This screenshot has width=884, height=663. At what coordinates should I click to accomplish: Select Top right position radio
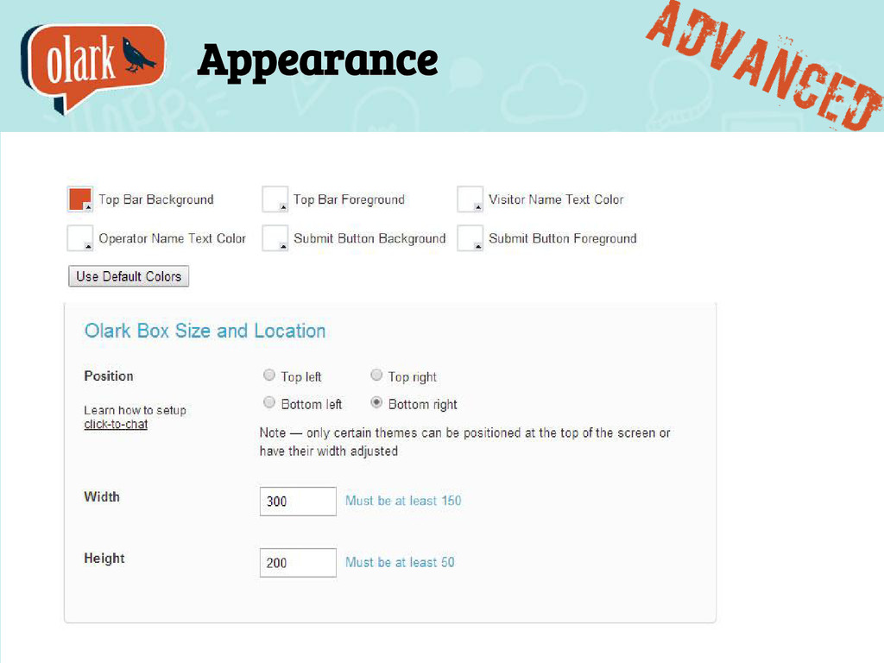(x=376, y=375)
